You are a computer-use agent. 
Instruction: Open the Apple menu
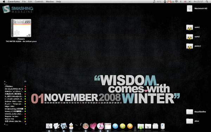(x=4, y=2)
